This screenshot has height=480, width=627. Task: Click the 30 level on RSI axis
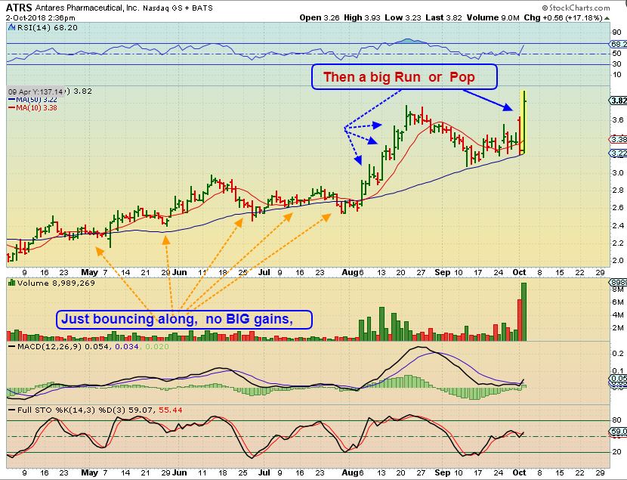[x=617, y=64]
